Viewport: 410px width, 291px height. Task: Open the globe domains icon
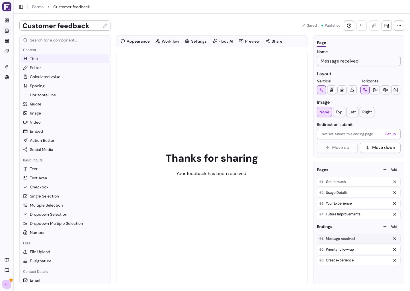click(x=7, y=77)
